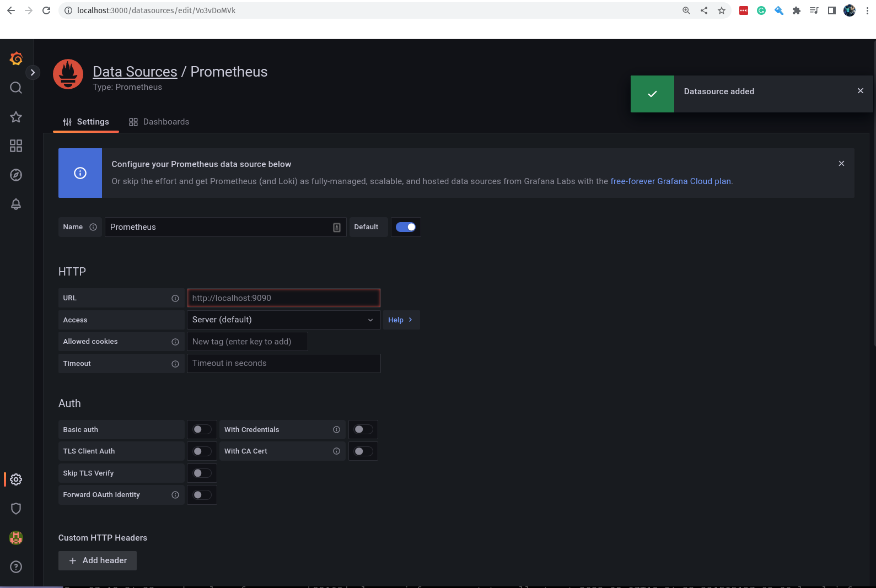The height and width of the screenshot is (588, 876).
Task: Click the green checkmark in the notification
Action: pos(652,94)
